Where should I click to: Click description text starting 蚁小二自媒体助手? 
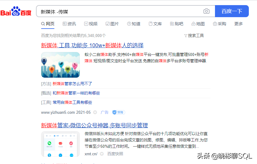click(x=146, y=57)
